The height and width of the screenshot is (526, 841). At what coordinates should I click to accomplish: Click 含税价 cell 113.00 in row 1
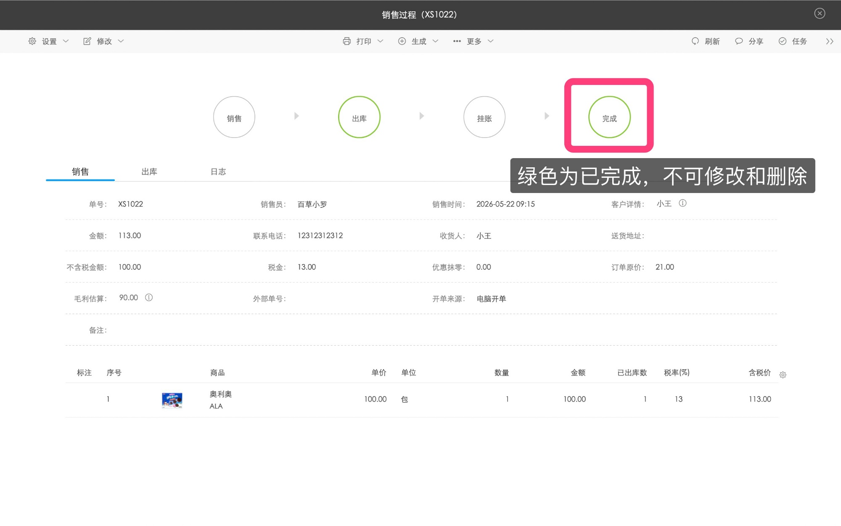pyautogui.click(x=760, y=399)
